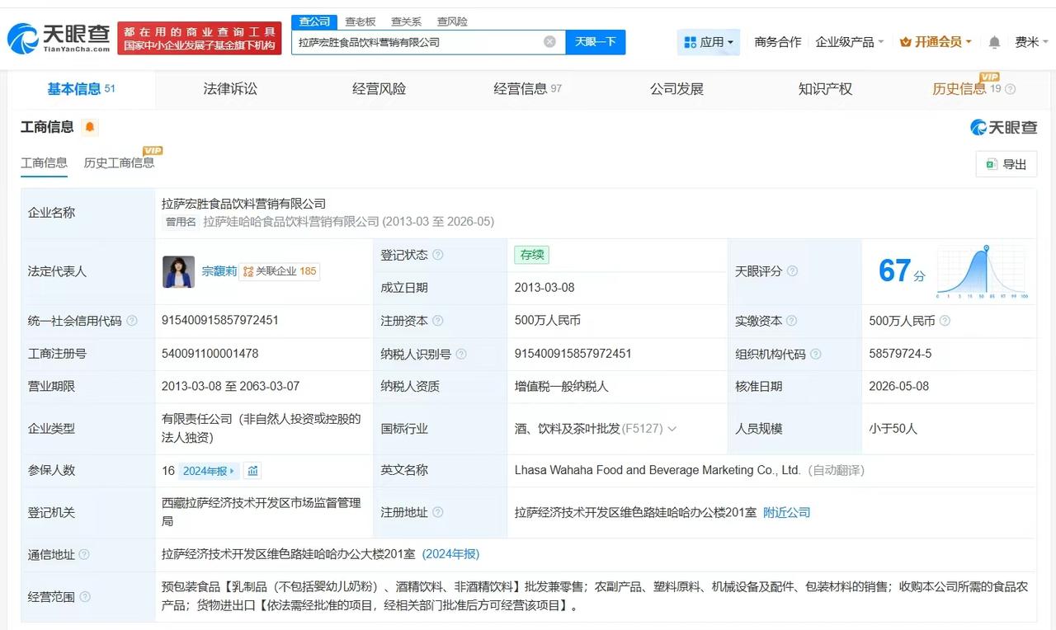Click the Tianyancha logo at top left
Image resolution: width=1056 pixels, height=630 pixels.
click(x=58, y=38)
